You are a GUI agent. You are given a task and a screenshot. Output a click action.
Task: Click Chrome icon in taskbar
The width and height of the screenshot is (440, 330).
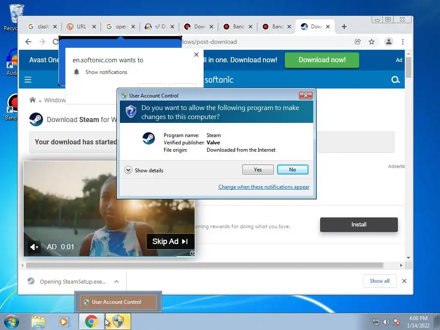pos(91,321)
